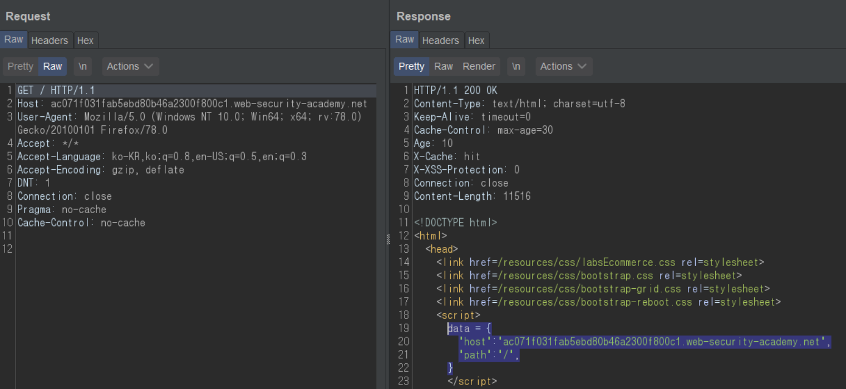Switch Response editor to Raw view
Viewport: 846px width, 389px height.
coord(444,66)
